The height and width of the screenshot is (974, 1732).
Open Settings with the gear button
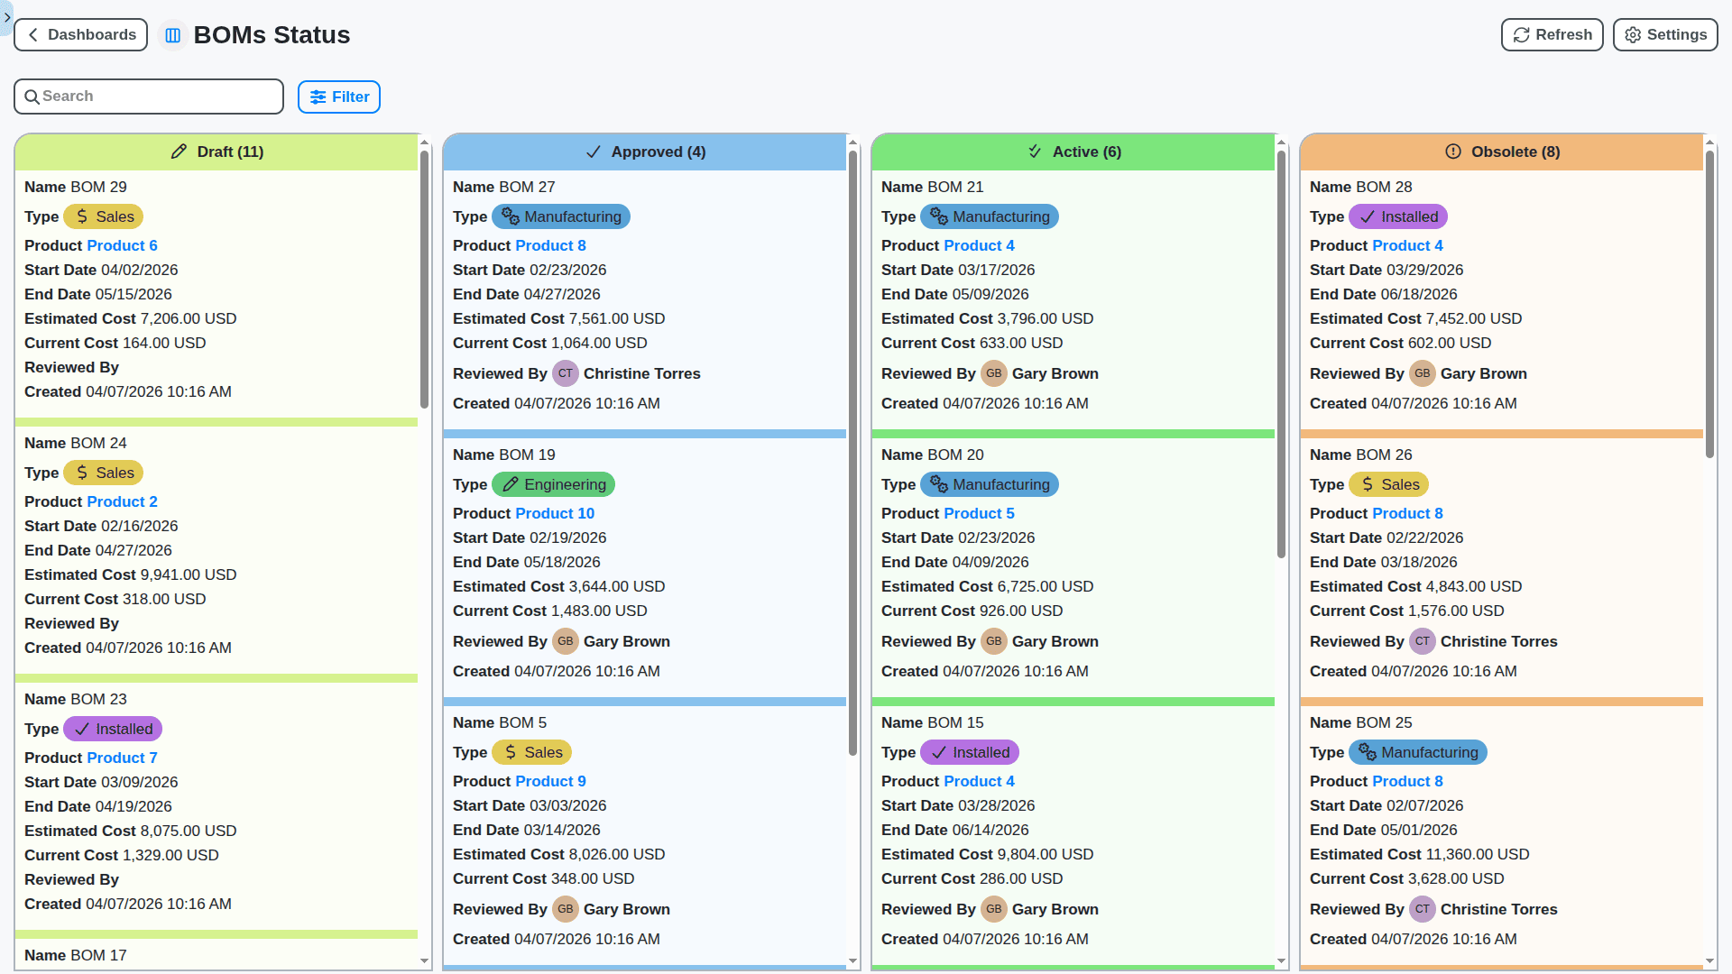[x=1664, y=34]
